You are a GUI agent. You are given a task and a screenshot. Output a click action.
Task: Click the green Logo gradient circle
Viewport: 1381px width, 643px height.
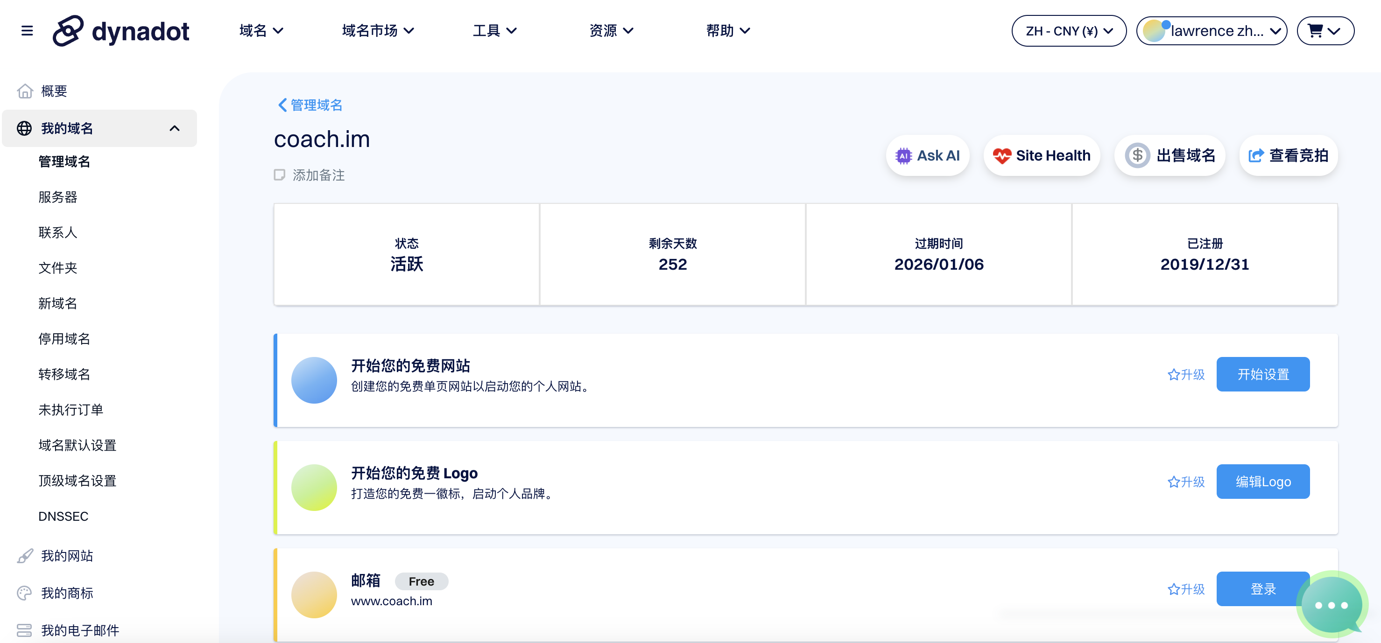pos(314,487)
